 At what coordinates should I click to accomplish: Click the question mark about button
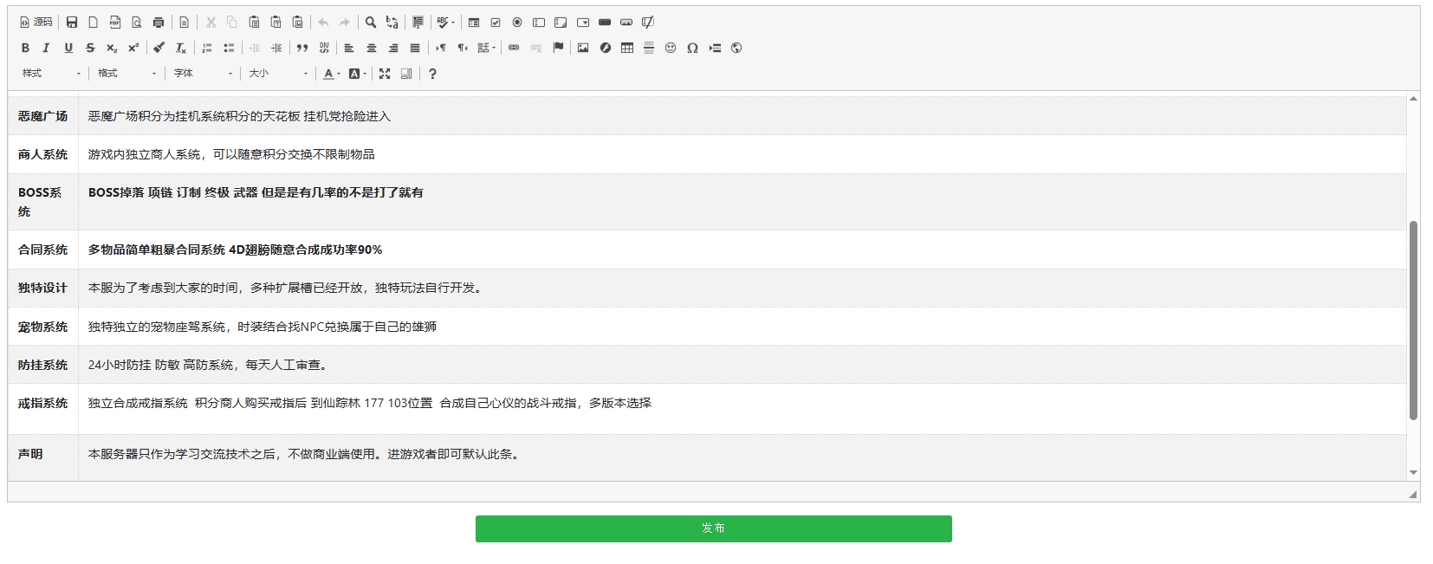(432, 74)
